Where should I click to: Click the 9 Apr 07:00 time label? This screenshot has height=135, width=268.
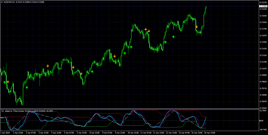(x=107, y=133)
